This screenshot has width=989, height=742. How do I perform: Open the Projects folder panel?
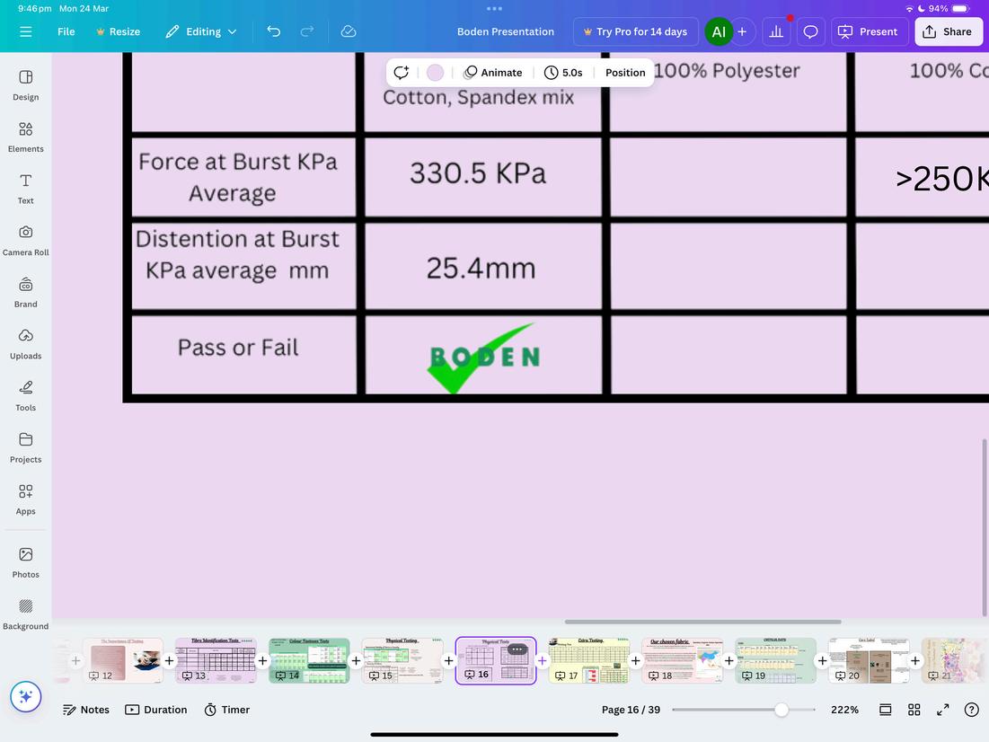[26, 447]
